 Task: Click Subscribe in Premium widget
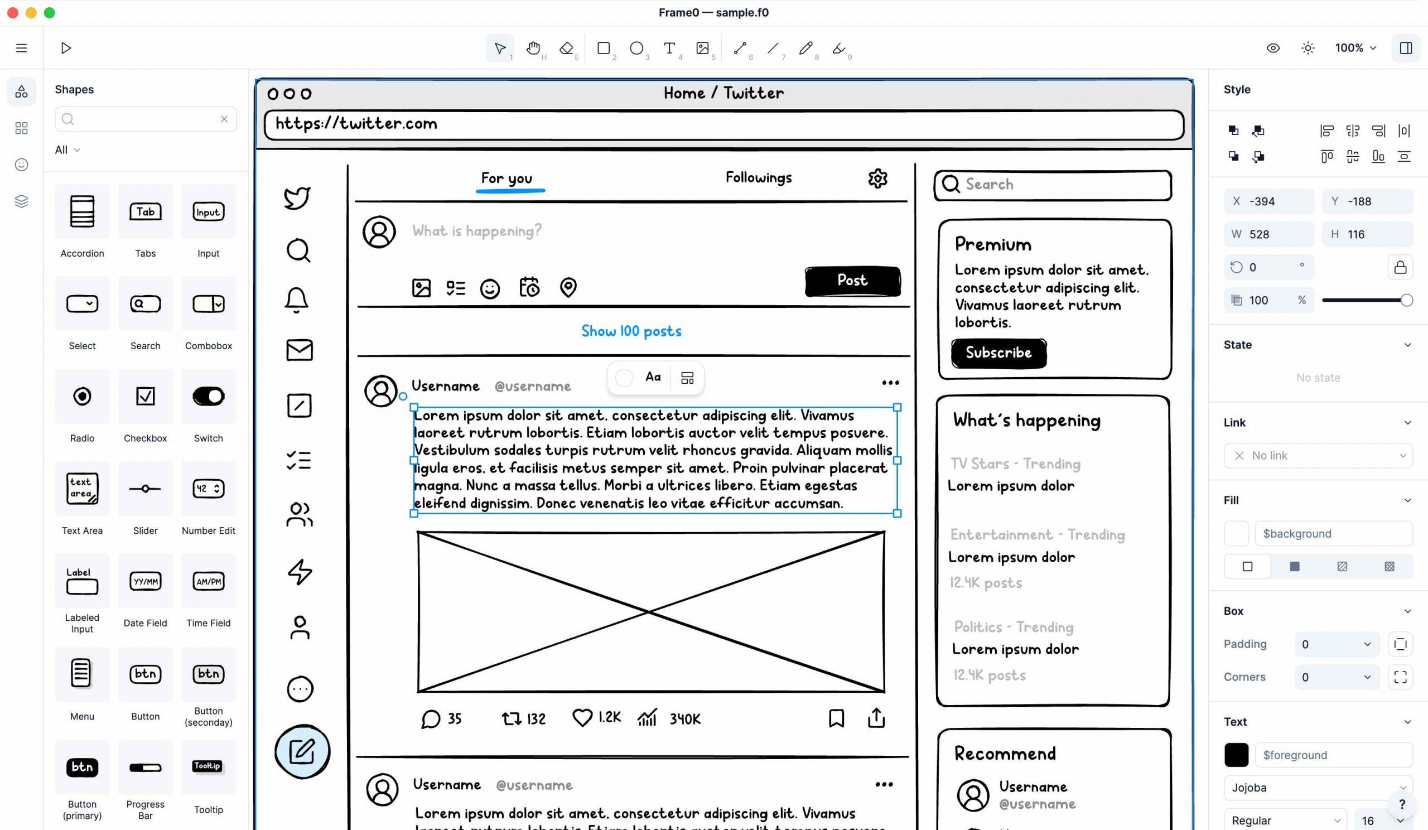click(998, 353)
